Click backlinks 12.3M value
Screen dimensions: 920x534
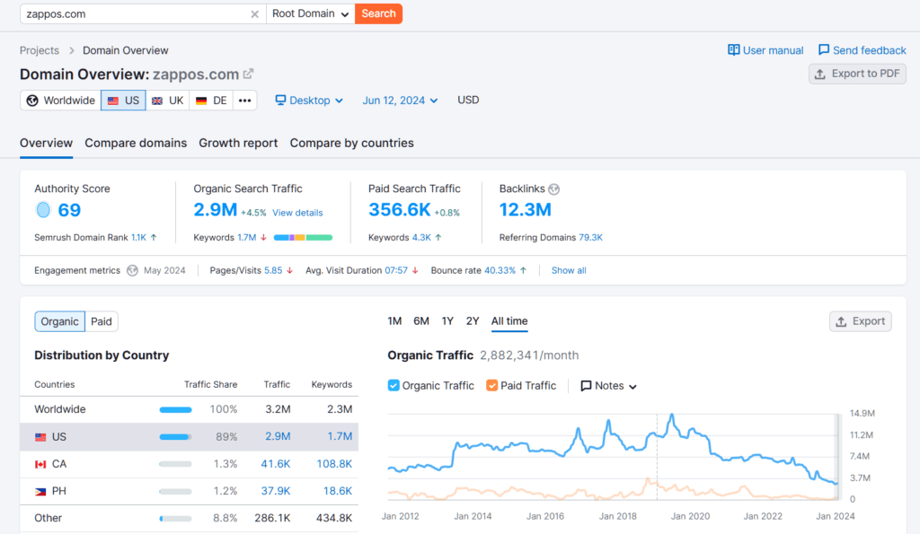(x=525, y=209)
